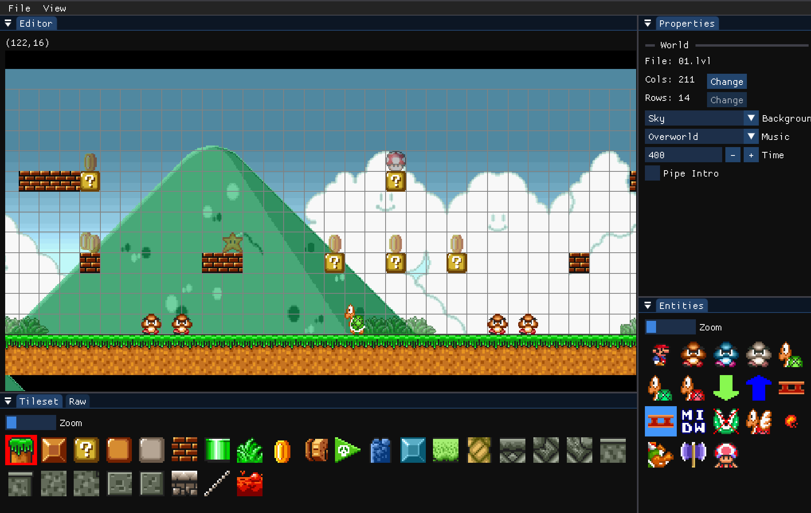
Task: Pick the red lava tile
Action: [250, 484]
